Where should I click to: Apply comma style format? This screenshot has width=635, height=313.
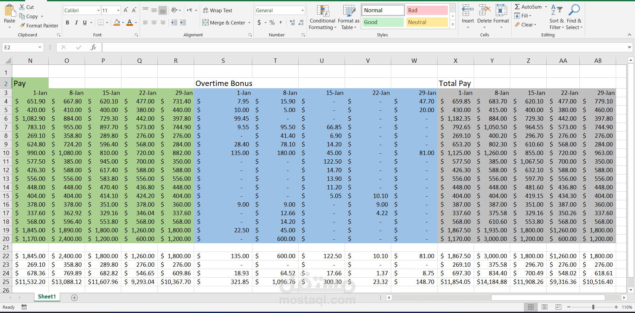point(281,22)
